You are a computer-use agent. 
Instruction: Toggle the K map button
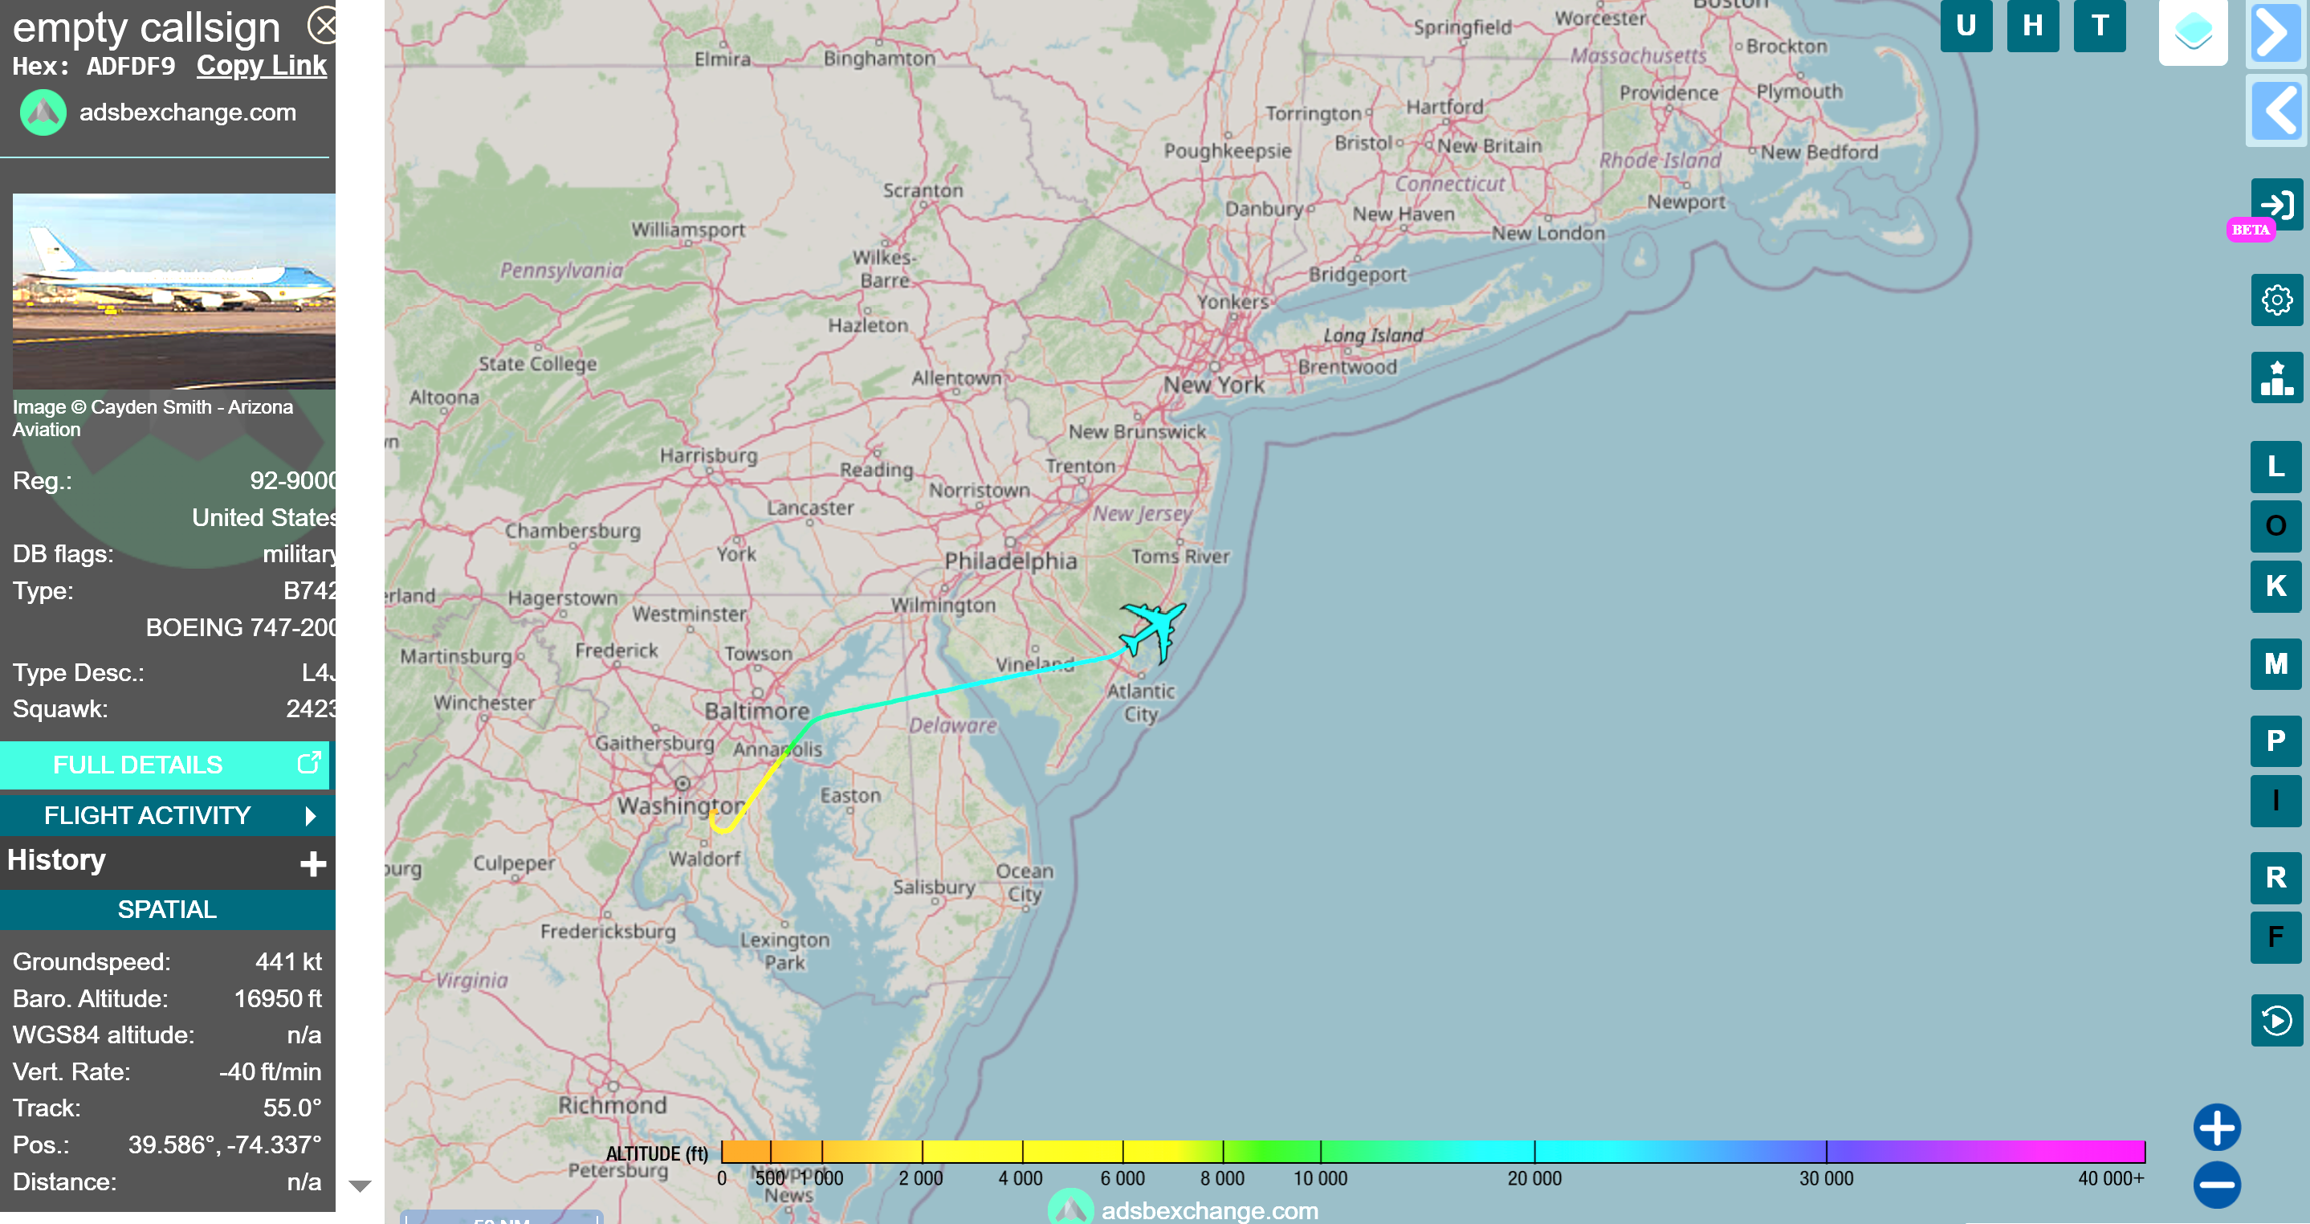2275,585
